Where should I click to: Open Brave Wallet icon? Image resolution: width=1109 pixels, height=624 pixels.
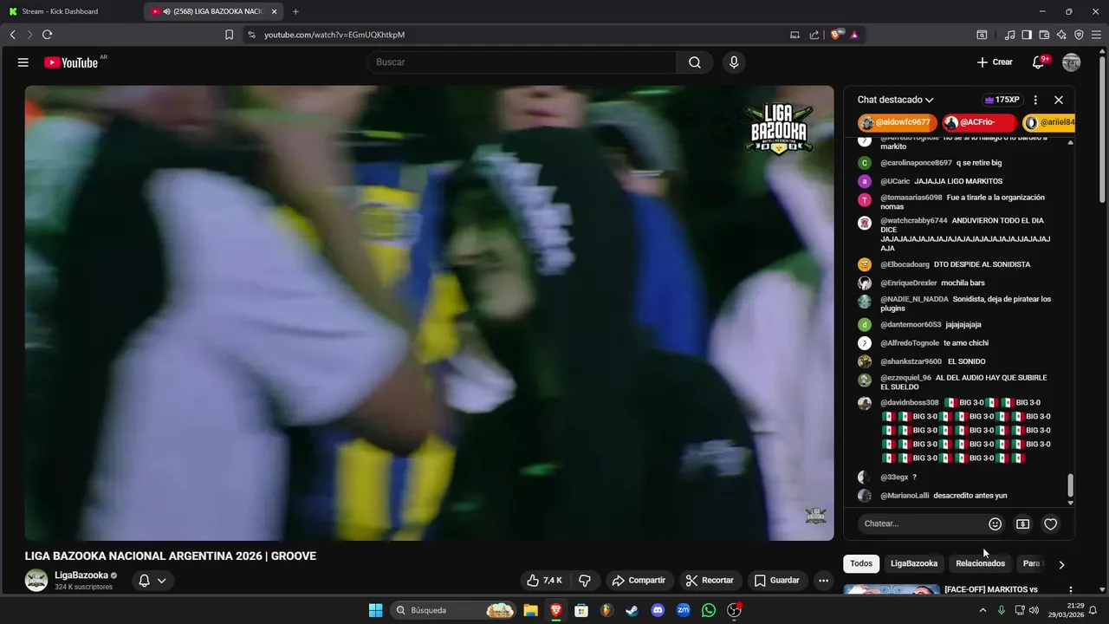click(x=1044, y=35)
